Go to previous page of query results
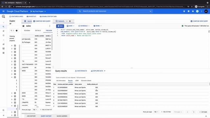Image resolution: width=210 pixels, height=118 pixels. 187,112
